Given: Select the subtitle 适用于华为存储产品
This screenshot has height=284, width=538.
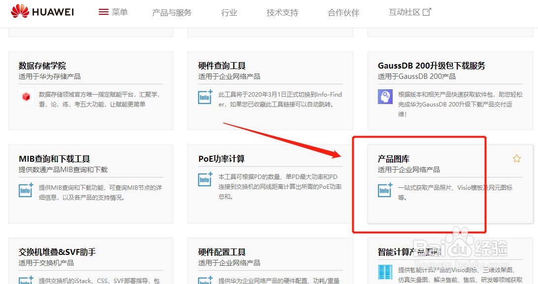Looking at the screenshot, I should pos(50,76).
